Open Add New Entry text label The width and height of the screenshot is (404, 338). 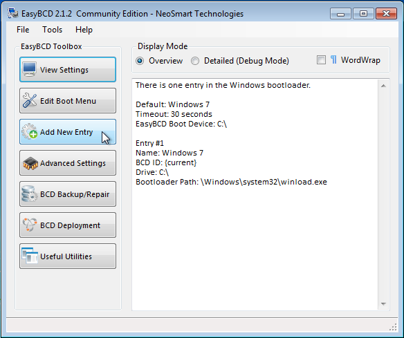coord(66,132)
